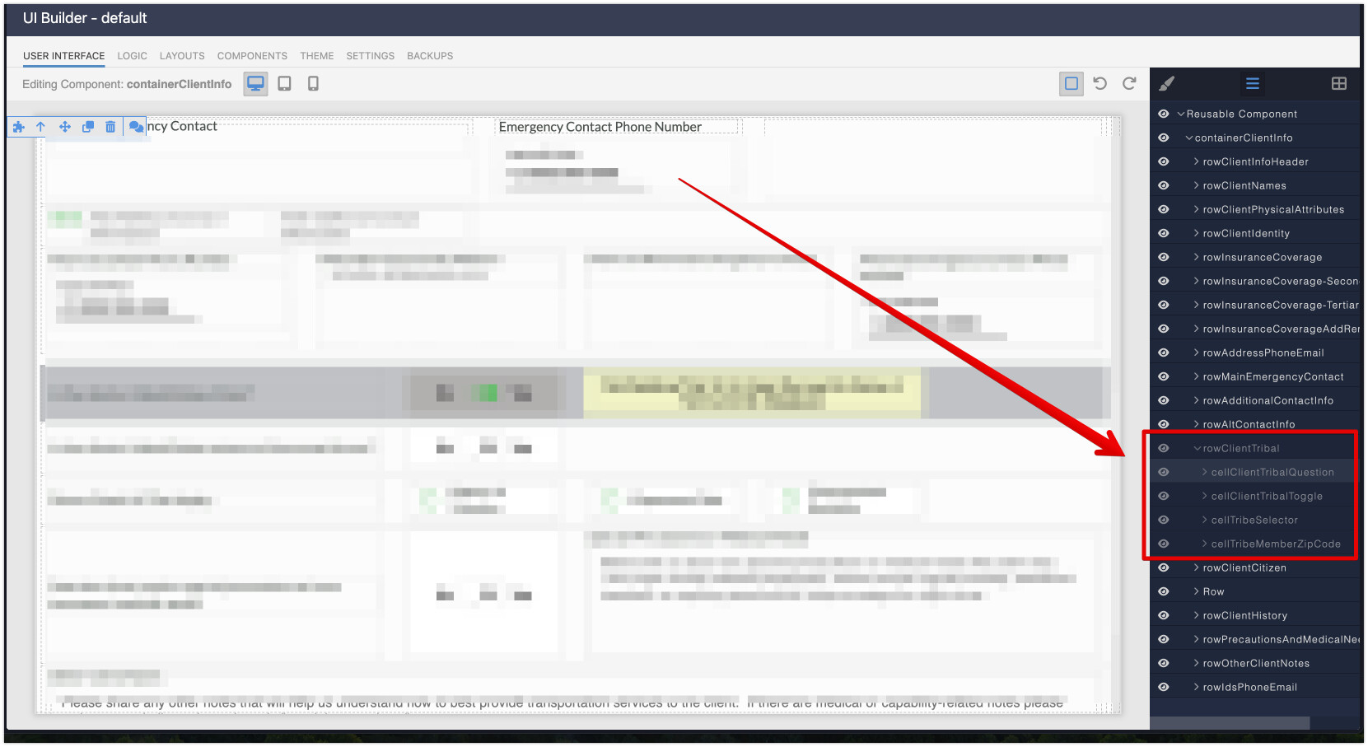Screen dimensions: 1368x747
Task: Toggle visibility of rowAdditionalContactInfo
Action: [1164, 400]
